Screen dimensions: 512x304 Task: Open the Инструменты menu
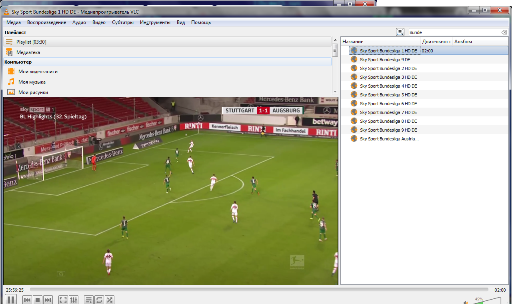(155, 22)
